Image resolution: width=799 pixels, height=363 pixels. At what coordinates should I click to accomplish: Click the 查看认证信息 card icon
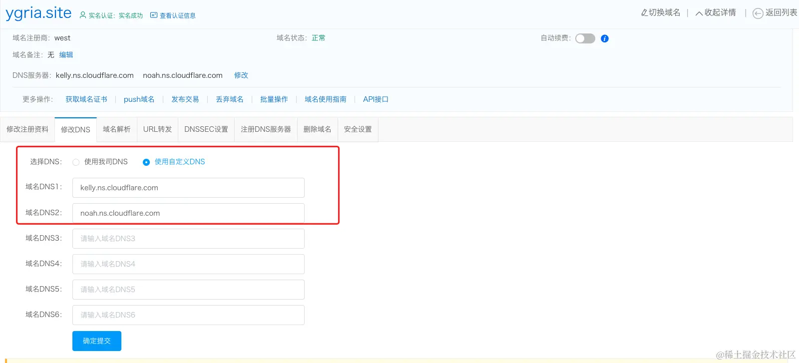coord(154,15)
